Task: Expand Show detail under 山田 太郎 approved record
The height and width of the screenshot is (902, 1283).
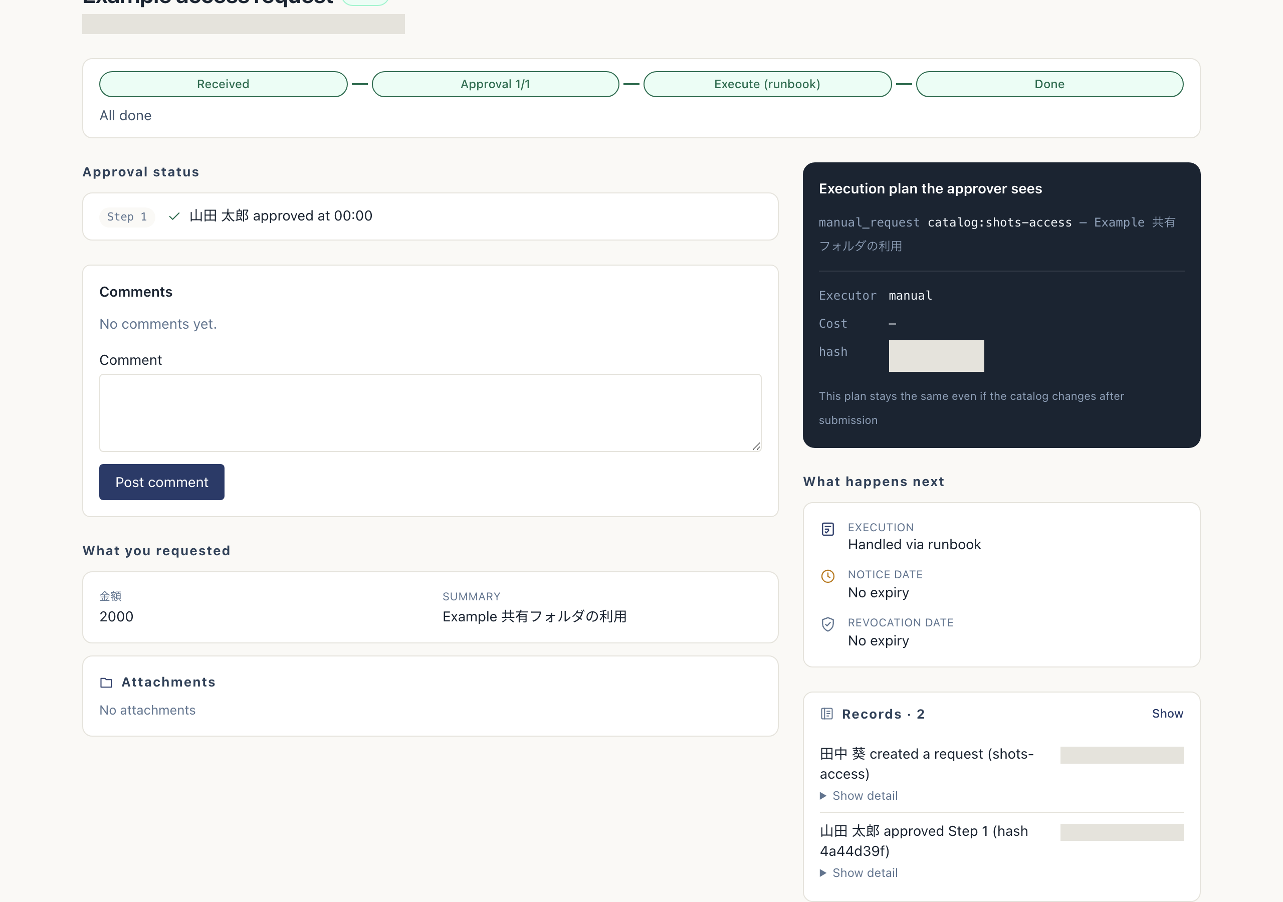Action: pyautogui.click(x=859, y=872)
